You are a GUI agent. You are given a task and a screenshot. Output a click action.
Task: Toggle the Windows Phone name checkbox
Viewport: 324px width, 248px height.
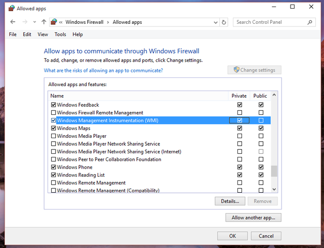[53, 167]
